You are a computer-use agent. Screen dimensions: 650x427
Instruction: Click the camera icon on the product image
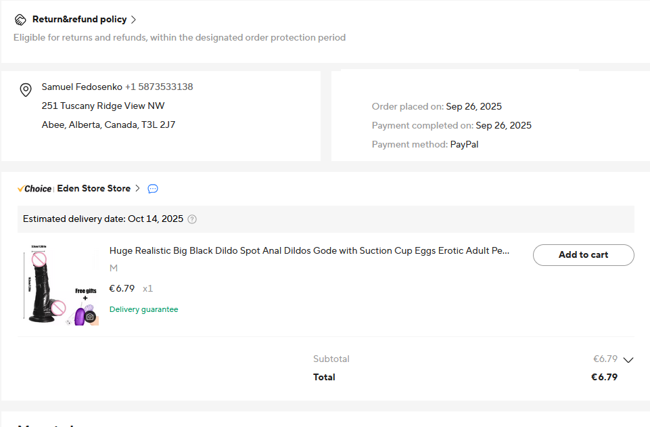point(90,316)
